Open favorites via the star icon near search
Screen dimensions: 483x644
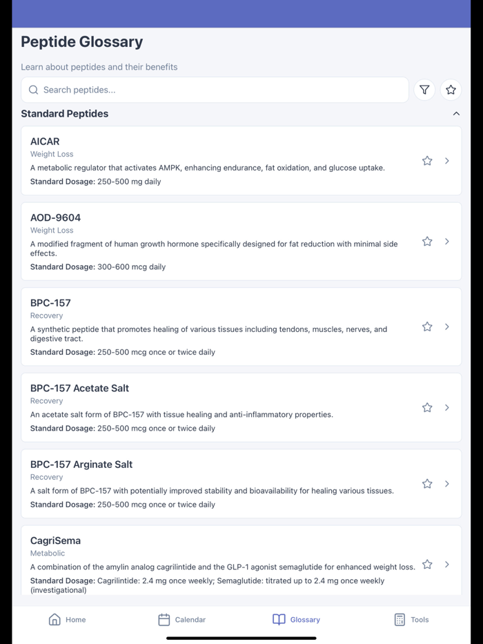coord(451,90)
